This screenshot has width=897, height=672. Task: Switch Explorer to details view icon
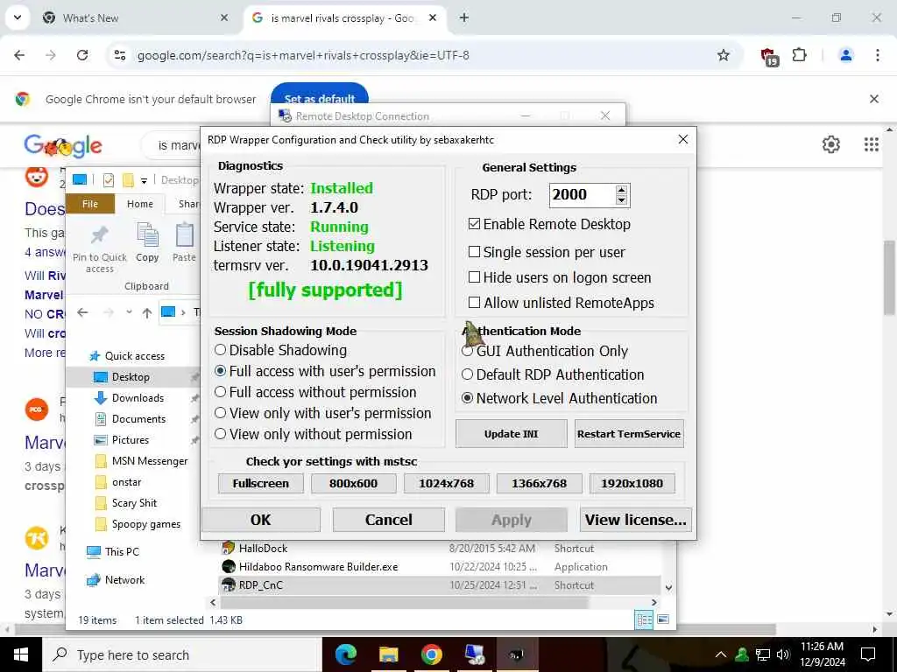pos(644,620)
